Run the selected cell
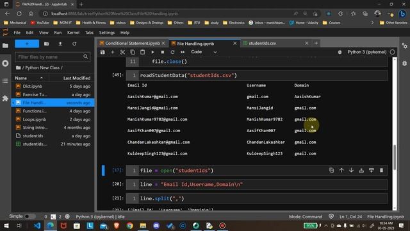Image resolution: width=410 pixels, height=231 pixels. pos(152,52)
